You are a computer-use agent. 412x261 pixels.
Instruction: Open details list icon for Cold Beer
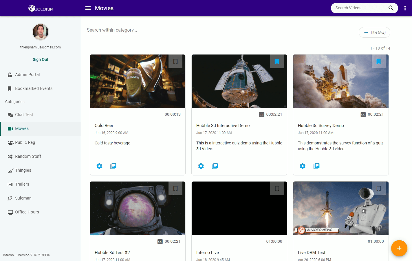[113, 166]
